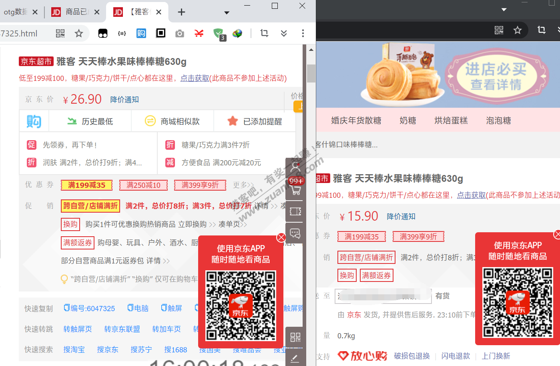Click 点击获取 link in left window

point(195,78)
